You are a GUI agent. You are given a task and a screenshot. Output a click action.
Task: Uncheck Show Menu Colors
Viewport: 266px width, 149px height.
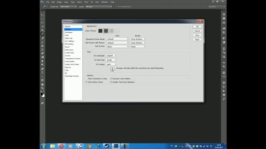tap(86, 82)
